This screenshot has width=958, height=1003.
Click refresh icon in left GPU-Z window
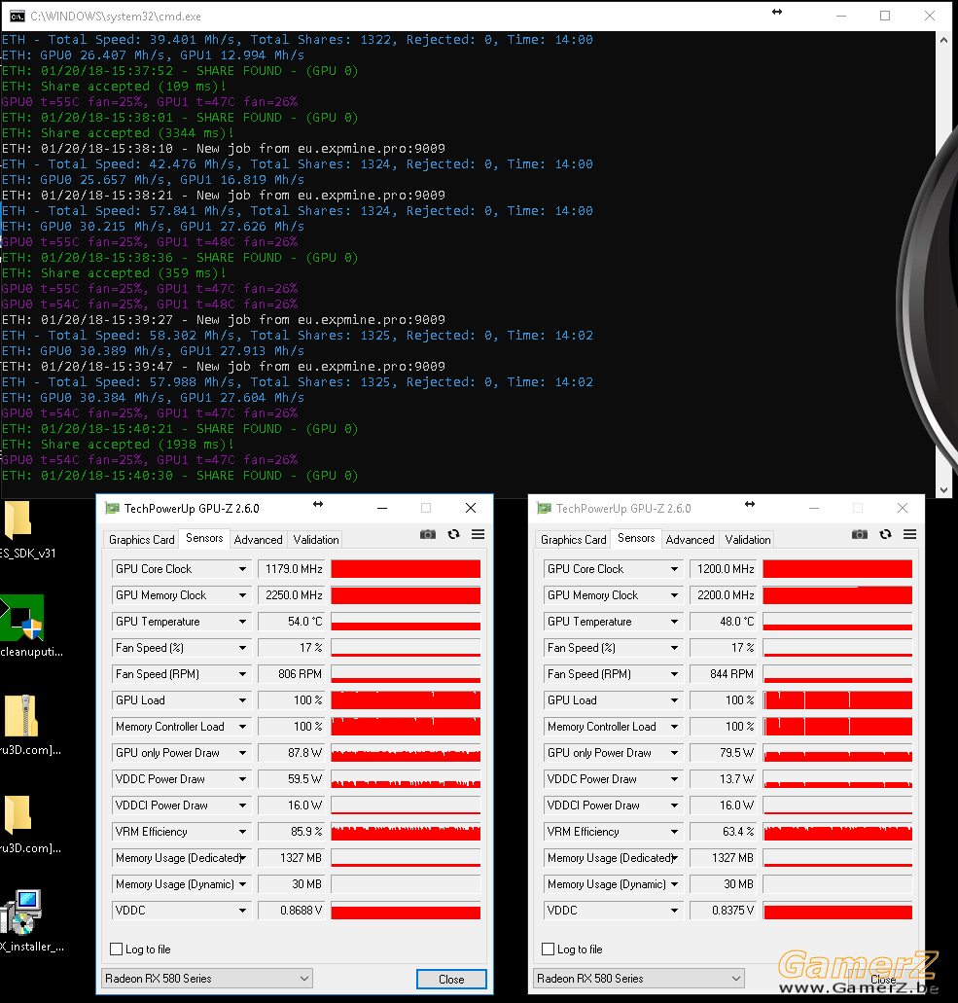point(453,534)
